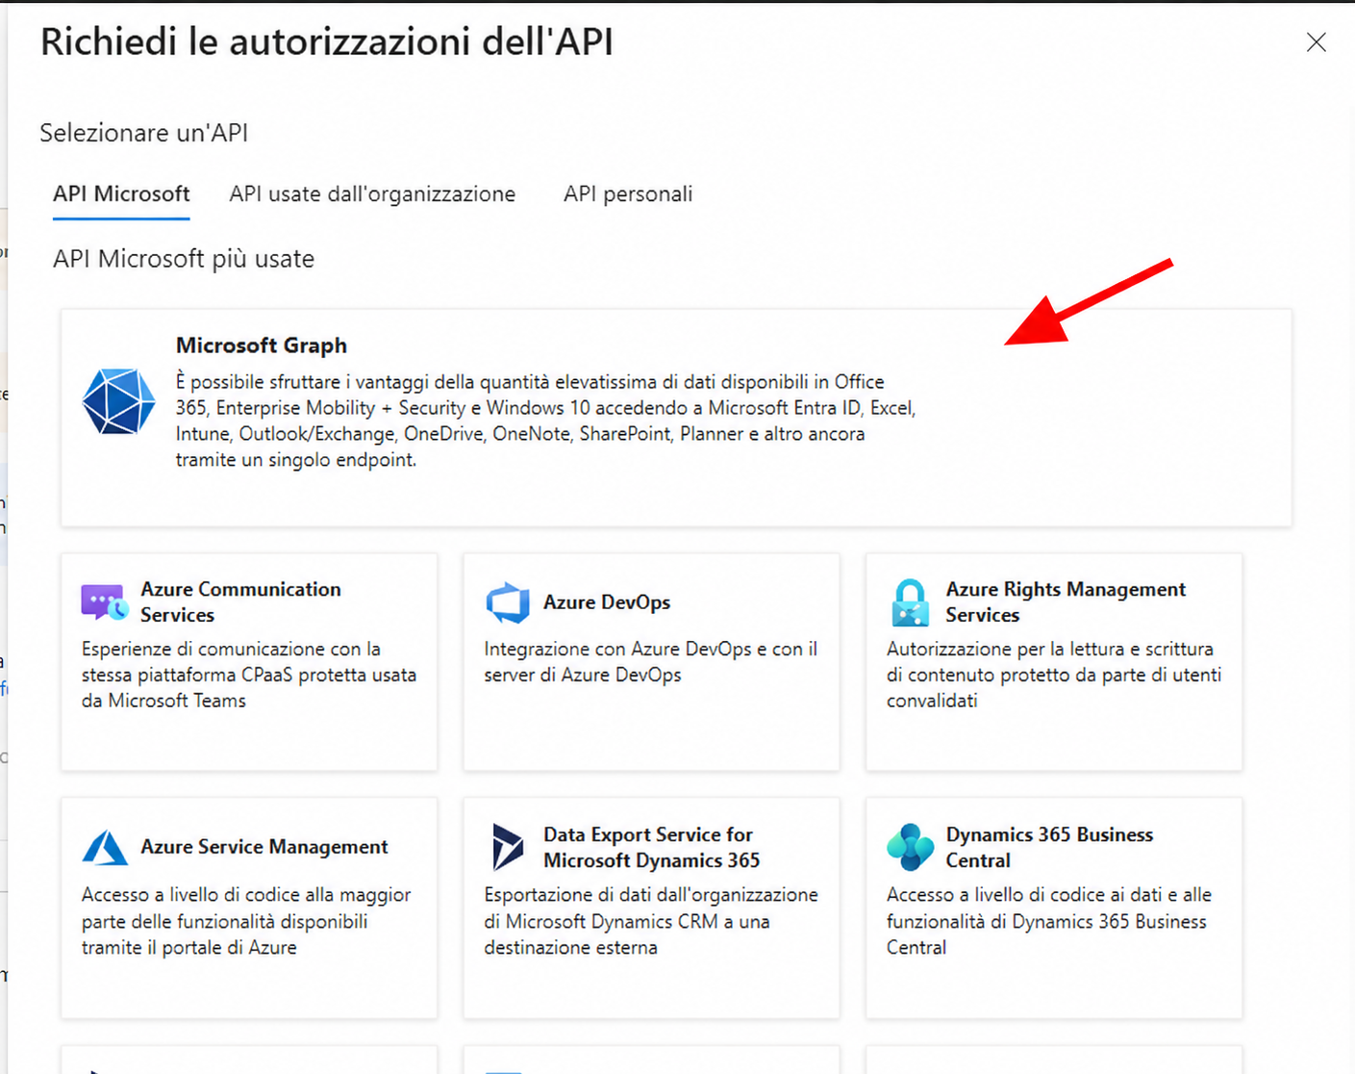Click the 'API Microsoft più usate' heading

[x=184, y=259]
